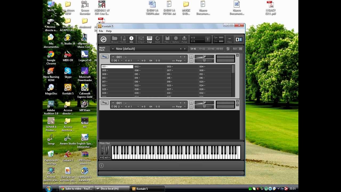
Task: Open the Multi Rack preset dropdown arrow
Action: [113, 49]
